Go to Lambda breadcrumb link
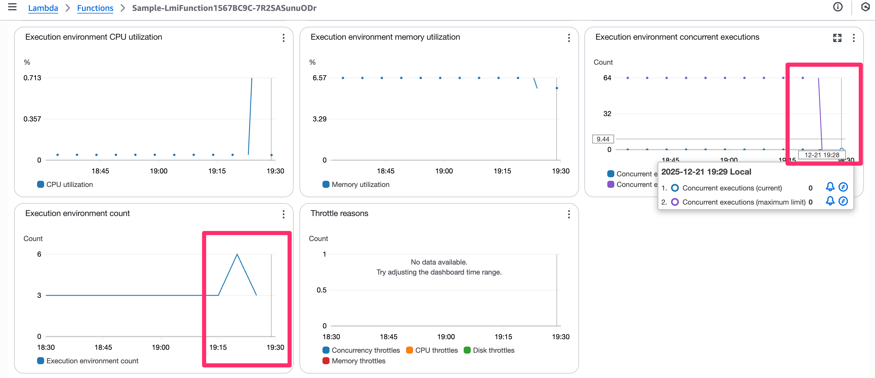The width and height of the screenshot is (875, 378). (x=43, y=8)
